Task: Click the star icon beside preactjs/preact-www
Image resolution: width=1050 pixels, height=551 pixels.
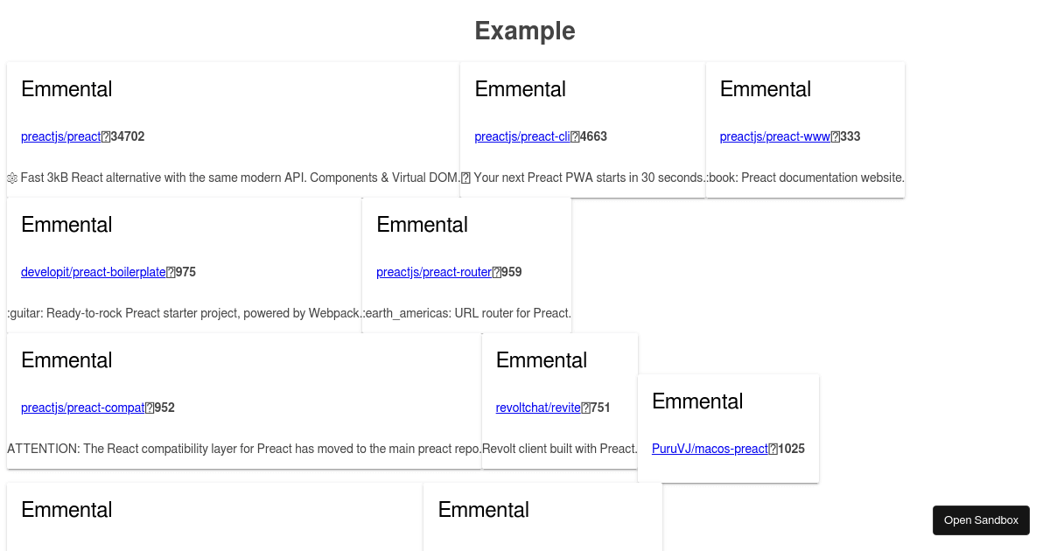Action: pos(836,136)
